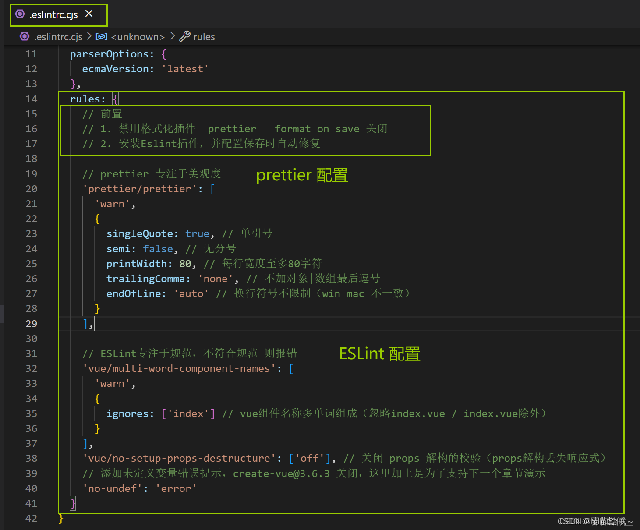Open the rules breadcrumb dropdown
640x530 pixels.
click(x=205, y=36)
